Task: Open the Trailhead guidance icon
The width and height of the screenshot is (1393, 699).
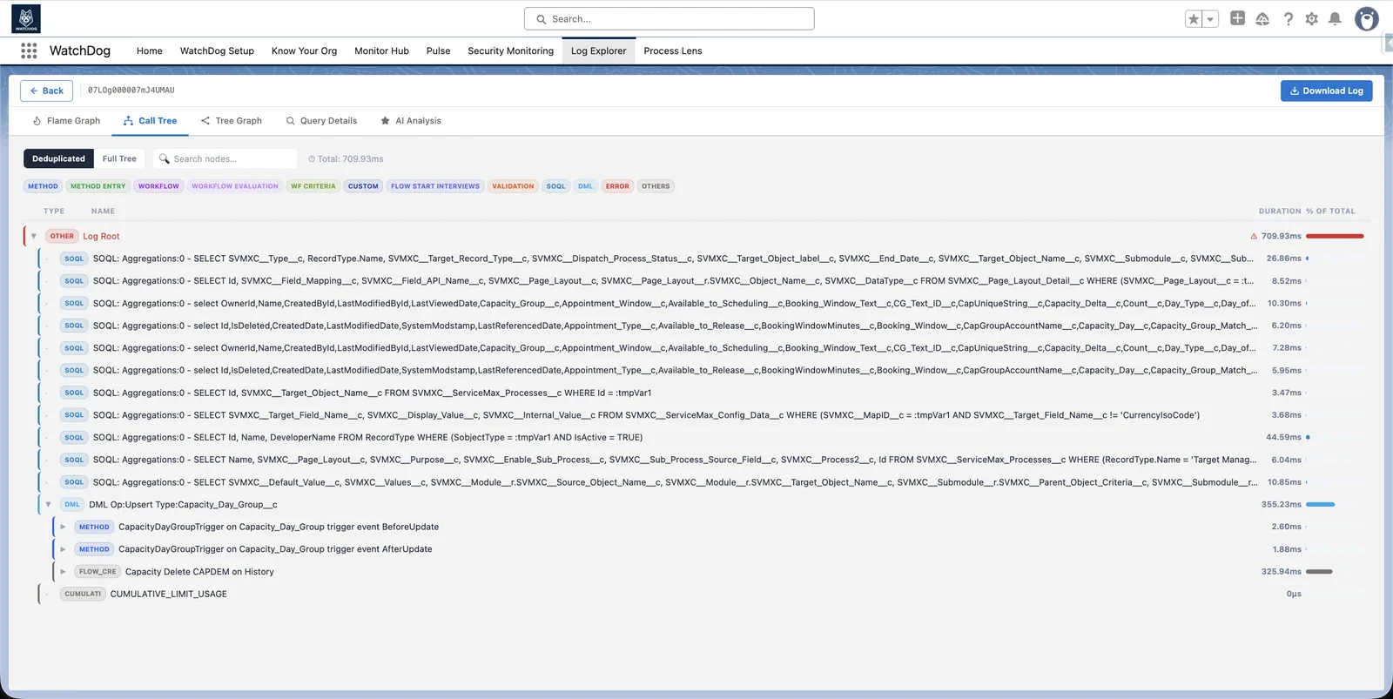Action: point(1262,18)
